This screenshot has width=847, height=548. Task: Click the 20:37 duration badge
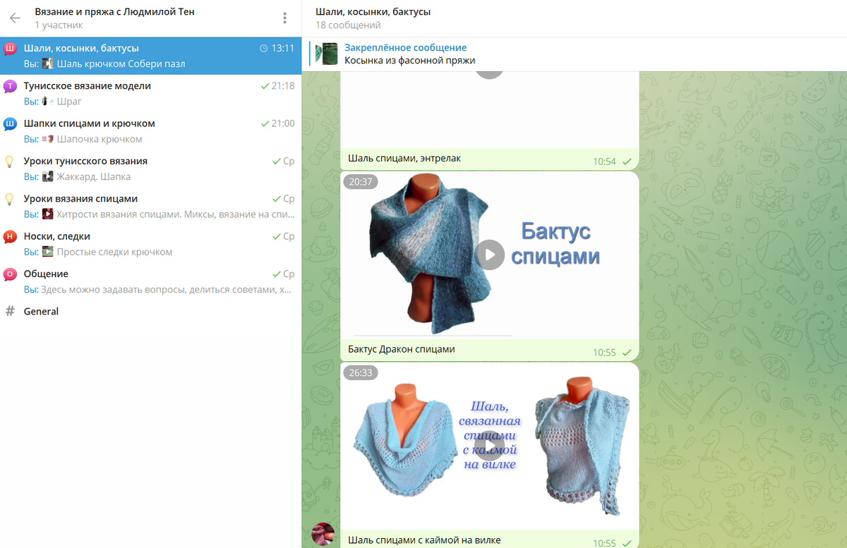coord(361,182)
